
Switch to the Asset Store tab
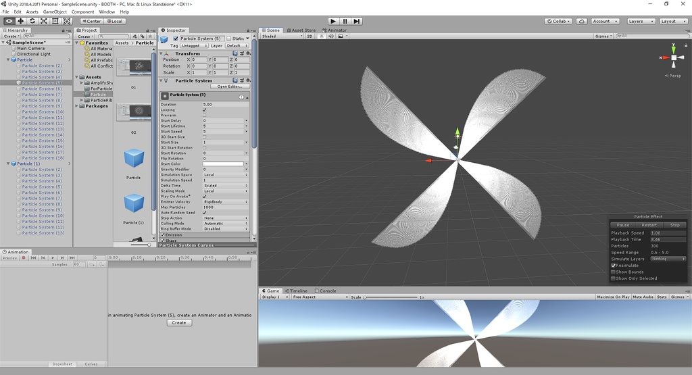point(301,30)
